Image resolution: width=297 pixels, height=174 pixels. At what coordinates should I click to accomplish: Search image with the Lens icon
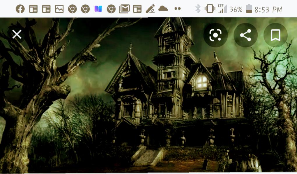(x=215, y=35)
